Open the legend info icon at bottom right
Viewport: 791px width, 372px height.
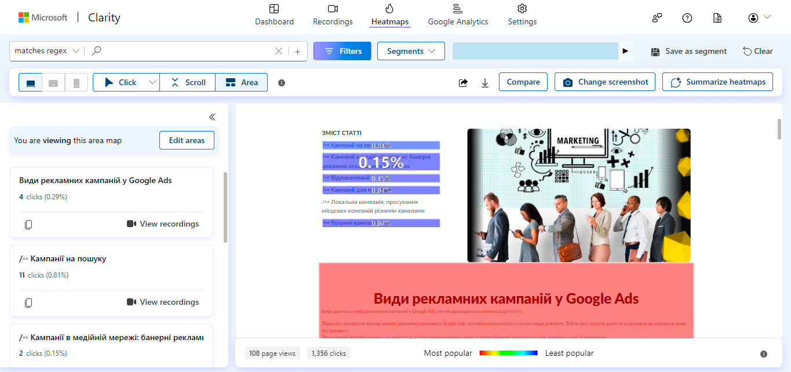pos(764,354)
